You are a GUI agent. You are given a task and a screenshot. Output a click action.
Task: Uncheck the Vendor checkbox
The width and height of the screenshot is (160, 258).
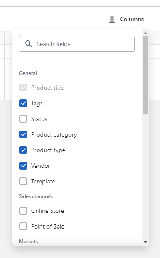[x=23, y=166]
